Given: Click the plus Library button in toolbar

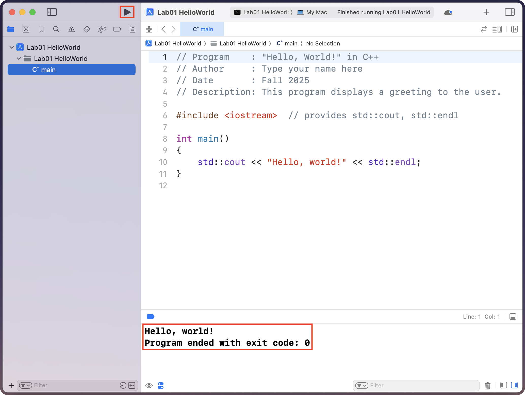Looking at the screenshot, I should click(x=486, y=12).
